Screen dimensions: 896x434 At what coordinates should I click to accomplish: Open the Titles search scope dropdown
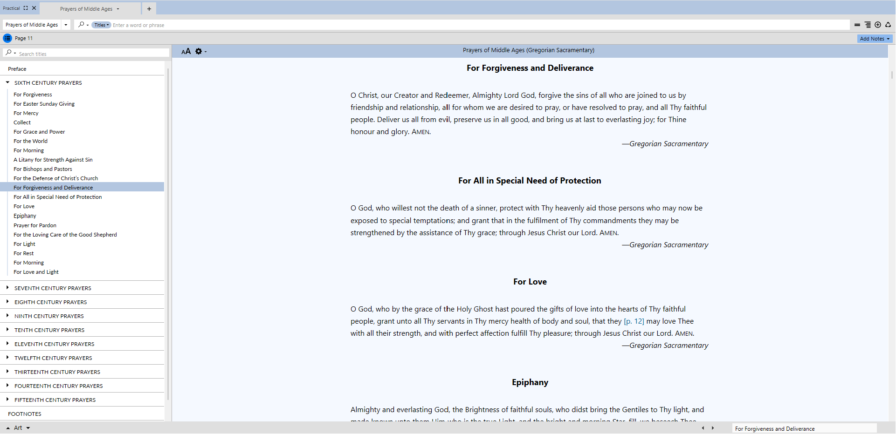(101, 25)
